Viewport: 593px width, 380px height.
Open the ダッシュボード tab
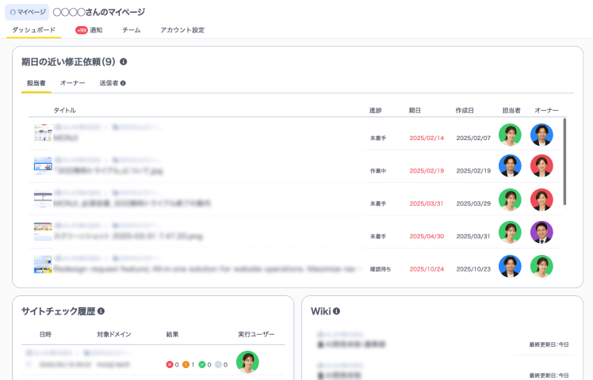(33, 30)
